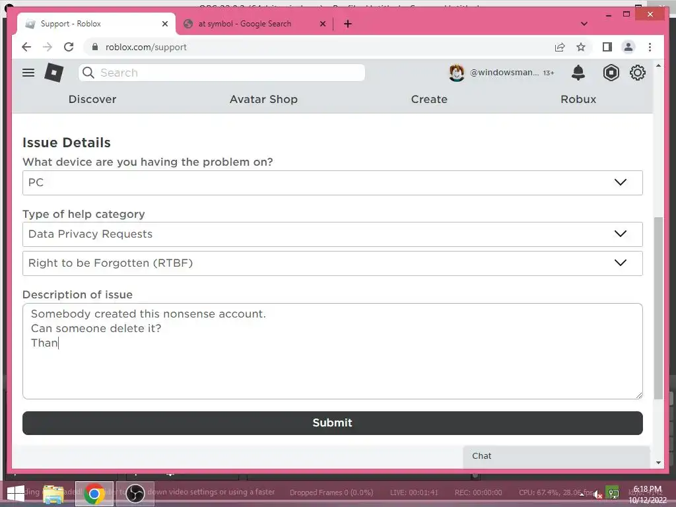Open a new tab with the plus button

pos(348,24)
